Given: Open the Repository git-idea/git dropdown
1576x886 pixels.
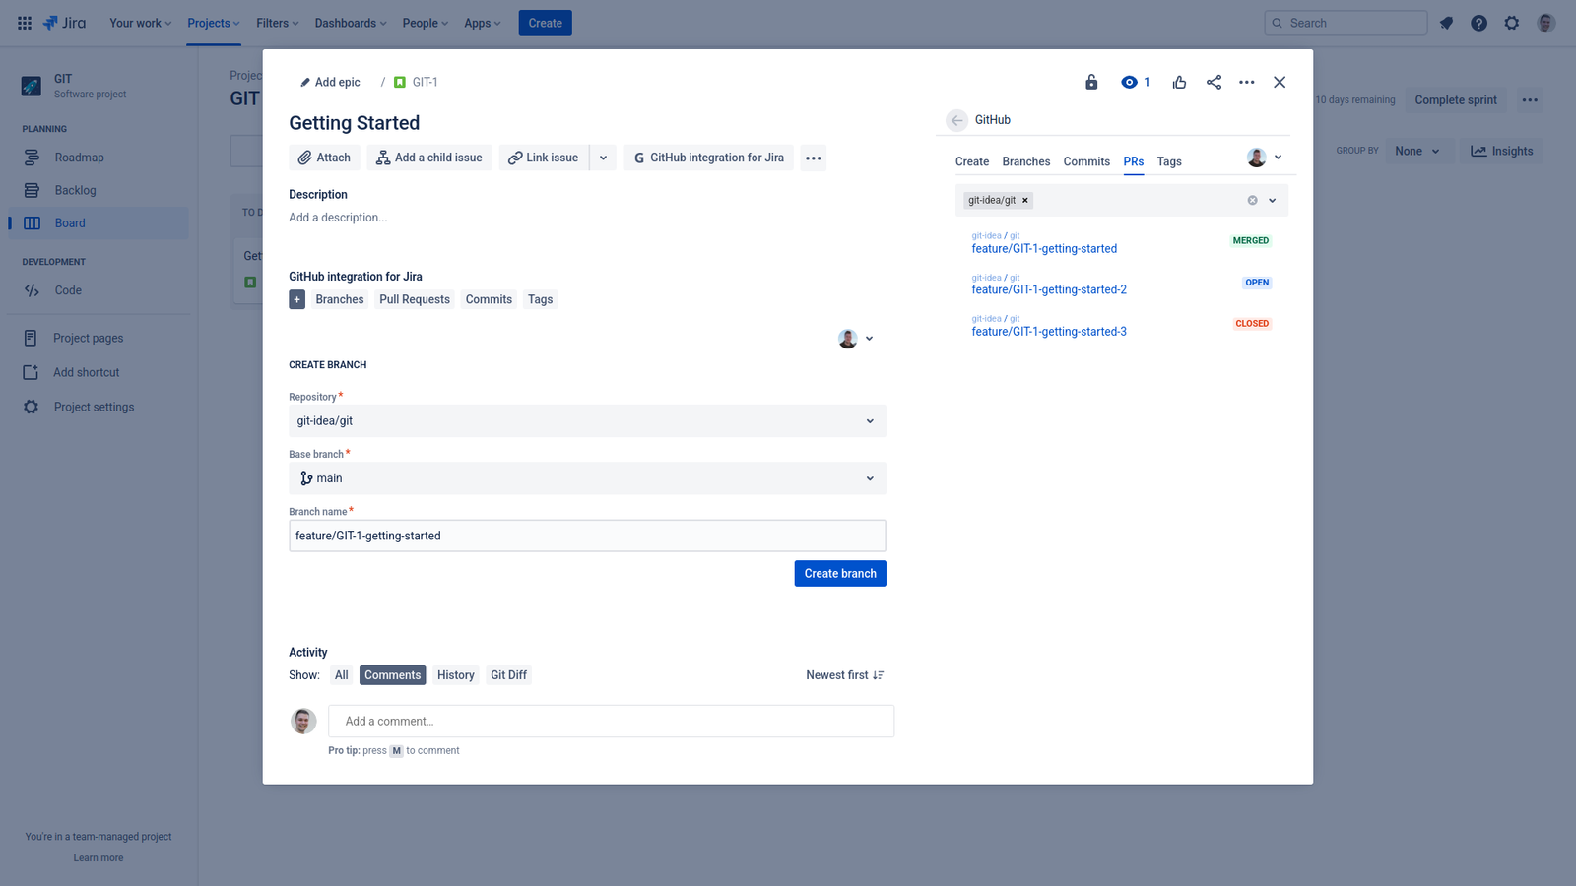Looking at the screenshot, I should click(587, 421).
